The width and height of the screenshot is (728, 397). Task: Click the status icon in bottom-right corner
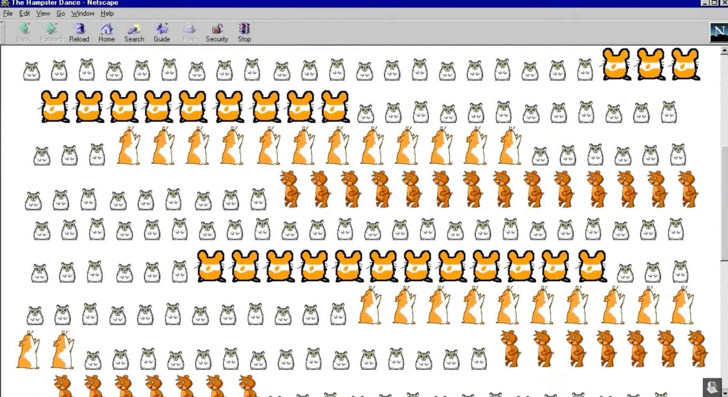pos(712,387)
